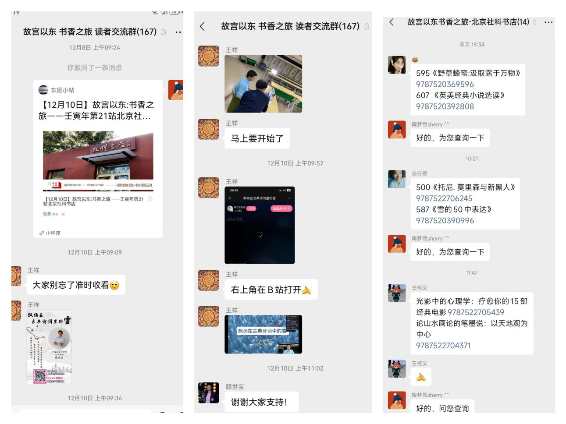Open the three-dot menu in the 北京社科书店 chat
Screen dimensions: 566x424
pyautogui.click(x=548, y=22)
